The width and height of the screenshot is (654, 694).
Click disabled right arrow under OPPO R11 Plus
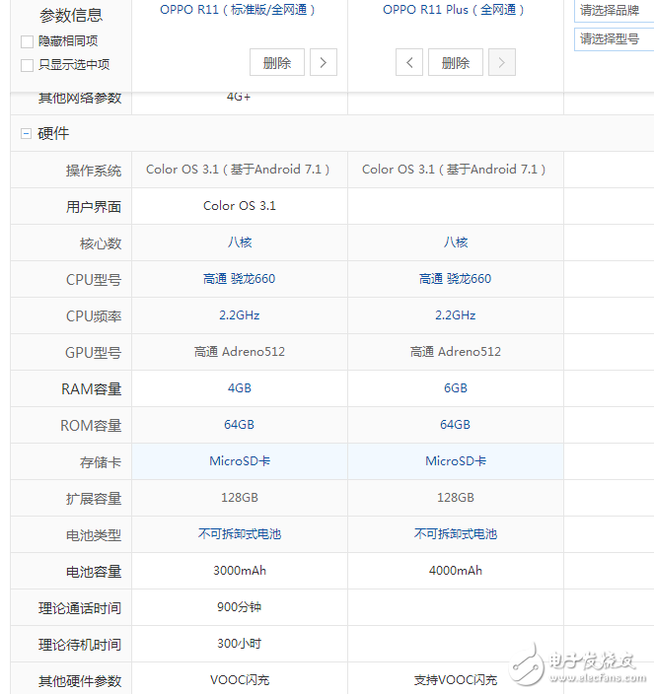(502, 63)
